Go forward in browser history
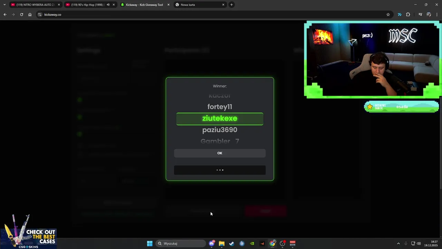This screenshot has width=442, height=249. point(13,15)
